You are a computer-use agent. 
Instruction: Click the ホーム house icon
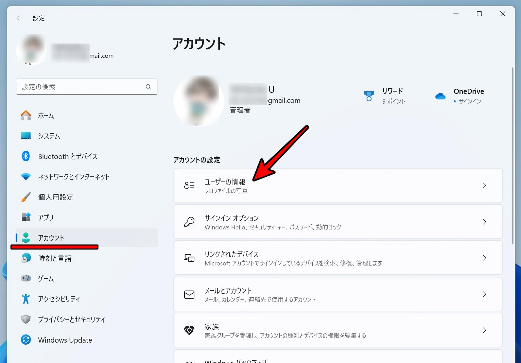(25, 115)
